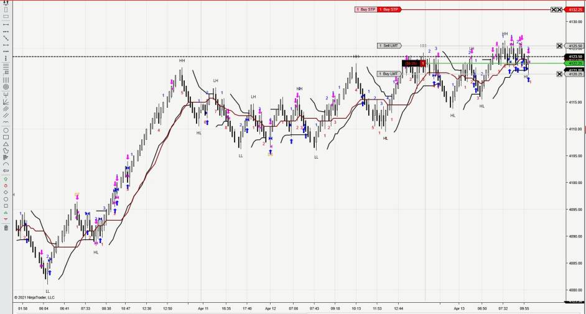This screenshot has height=314, width=586.
Task: Click the 4115.00 price axis label
Action: pyautogui.click(x=575, y=102)
